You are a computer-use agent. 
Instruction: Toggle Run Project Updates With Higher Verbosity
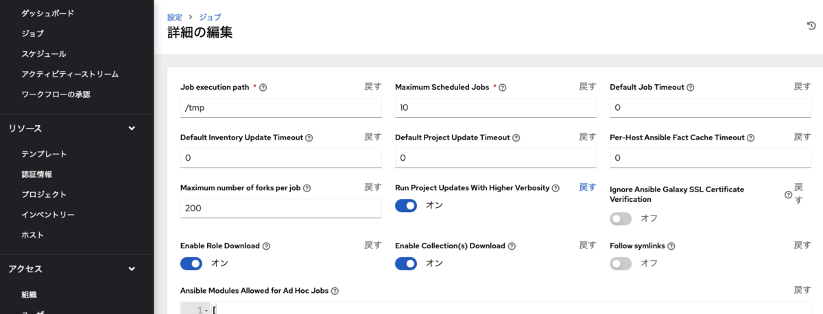click(406, 205)
